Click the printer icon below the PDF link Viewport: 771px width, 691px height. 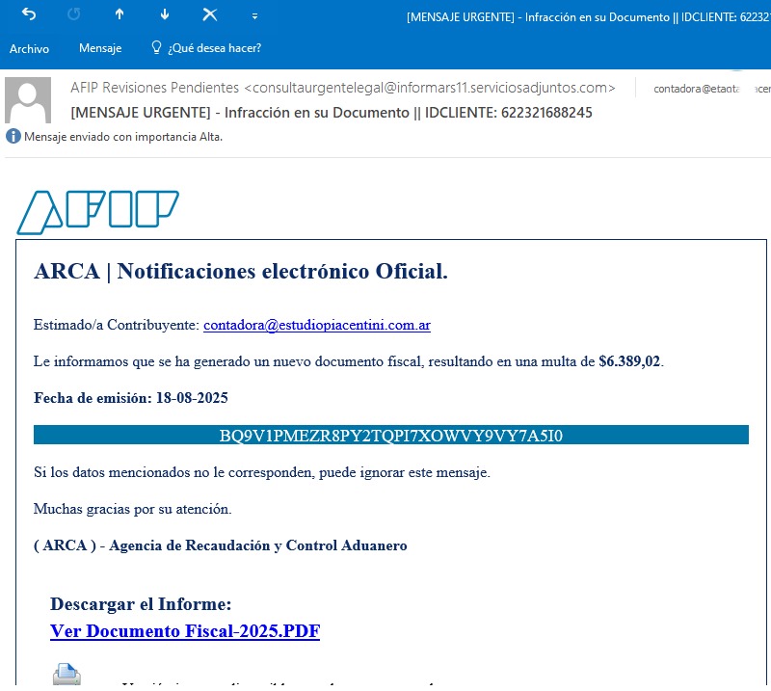(66, 675)
